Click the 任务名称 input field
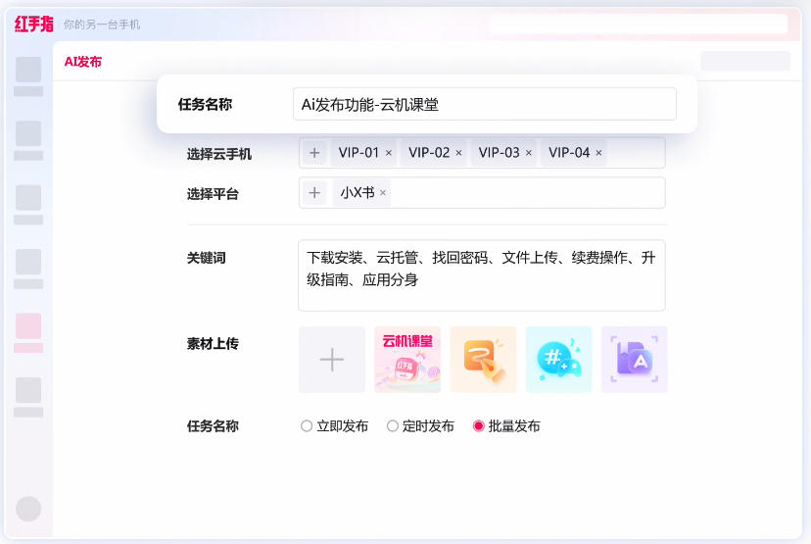811x544 pixels. click(484, 104)
